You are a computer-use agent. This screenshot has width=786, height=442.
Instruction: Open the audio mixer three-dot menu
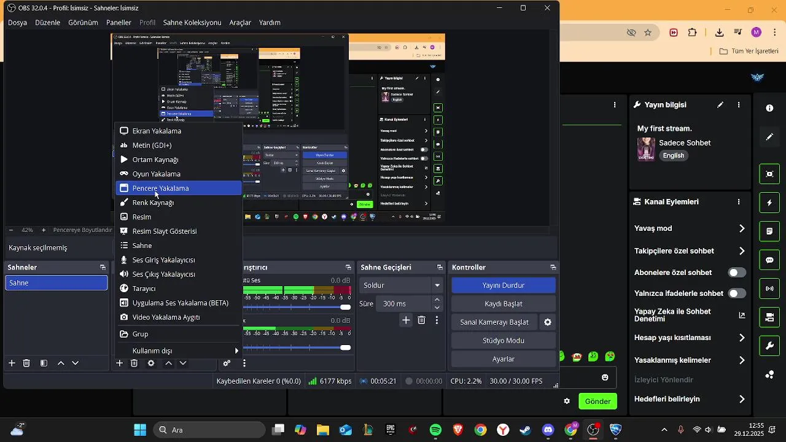point(244,363)
